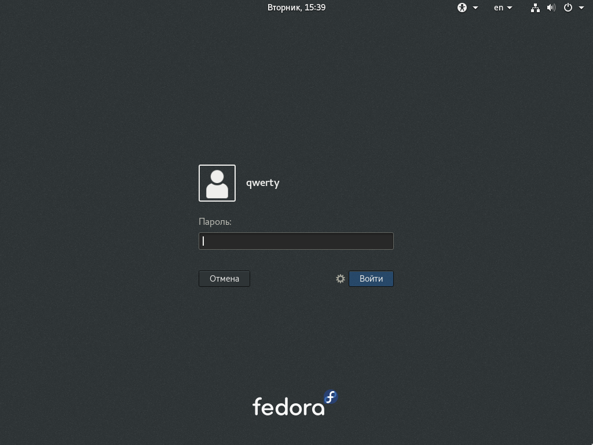
Task: Click the Отмена button
Action: point(224,279)
